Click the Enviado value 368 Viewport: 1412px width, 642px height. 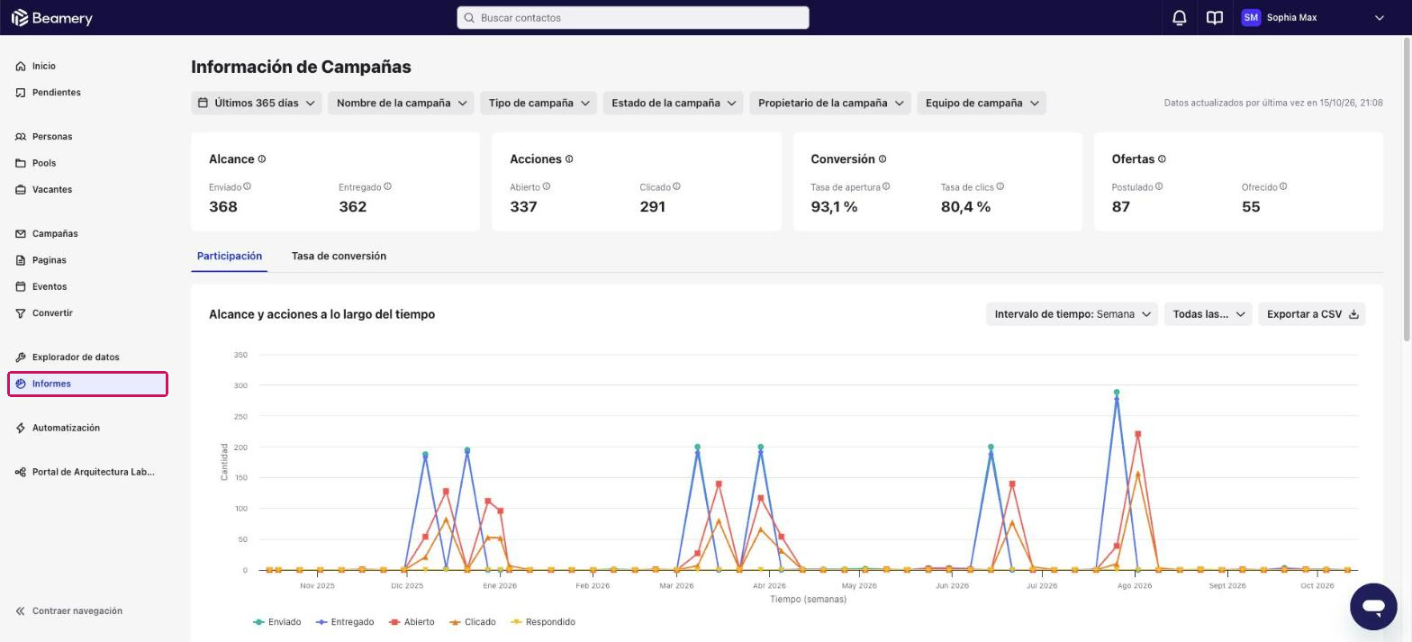pyautogui.click(x=223, y=207)
